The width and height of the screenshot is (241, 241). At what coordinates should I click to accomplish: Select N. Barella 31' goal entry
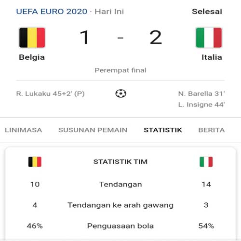click(x=201, y=94)
